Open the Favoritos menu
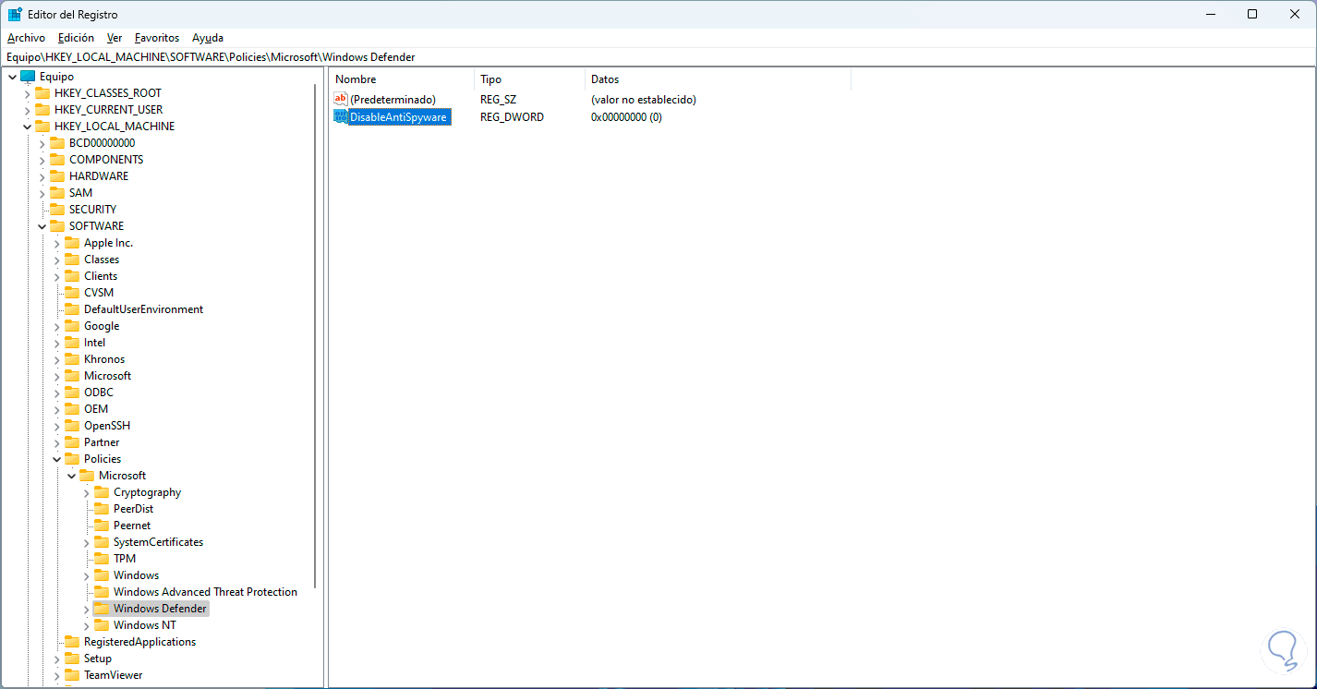Image resolution: width=1317 pixels, height=689 pixels. (x=157, y=38)
